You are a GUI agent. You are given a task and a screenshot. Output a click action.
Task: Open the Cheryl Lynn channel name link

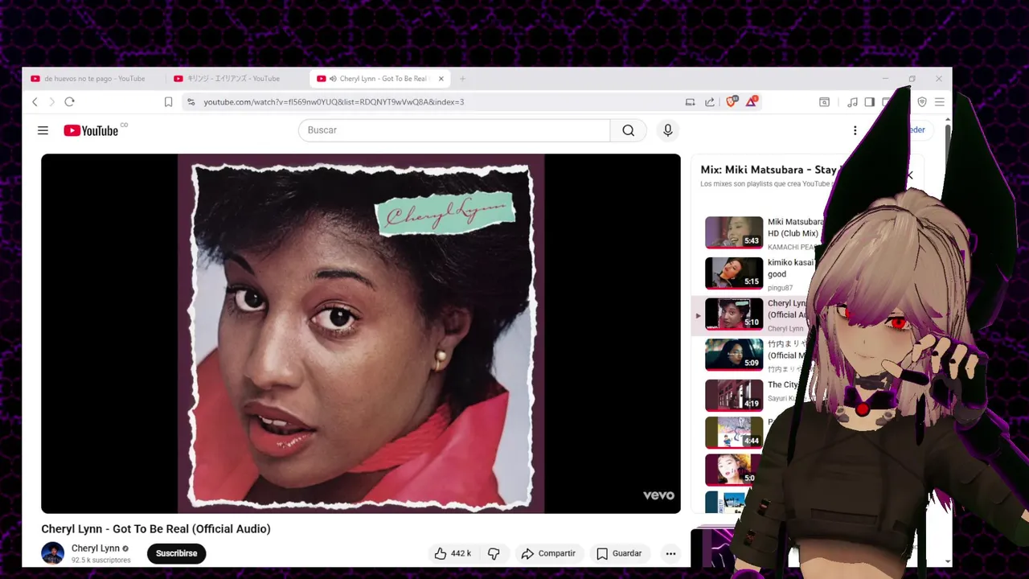[x=95, y=548]
